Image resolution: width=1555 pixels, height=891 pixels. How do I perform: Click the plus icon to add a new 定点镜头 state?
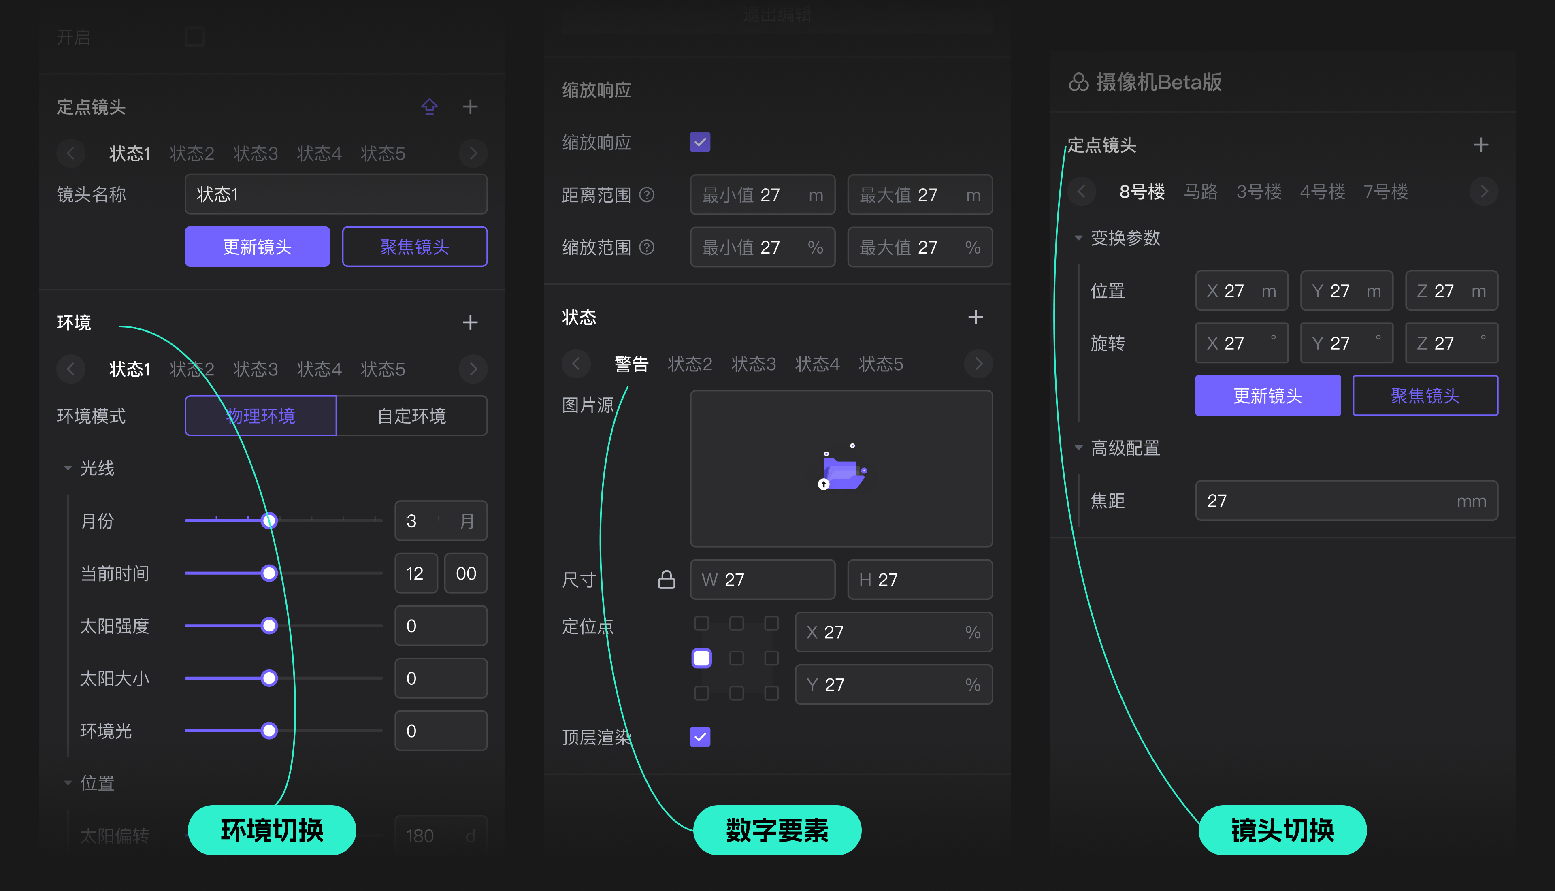(471, 107)
